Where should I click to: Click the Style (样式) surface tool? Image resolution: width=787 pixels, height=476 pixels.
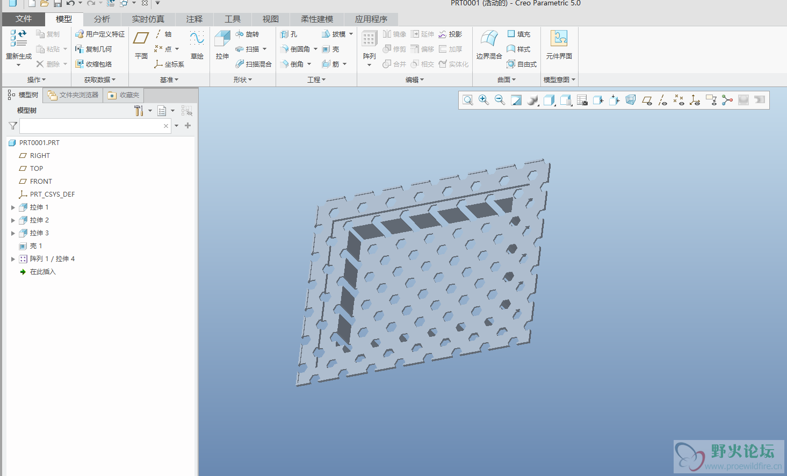518,49
